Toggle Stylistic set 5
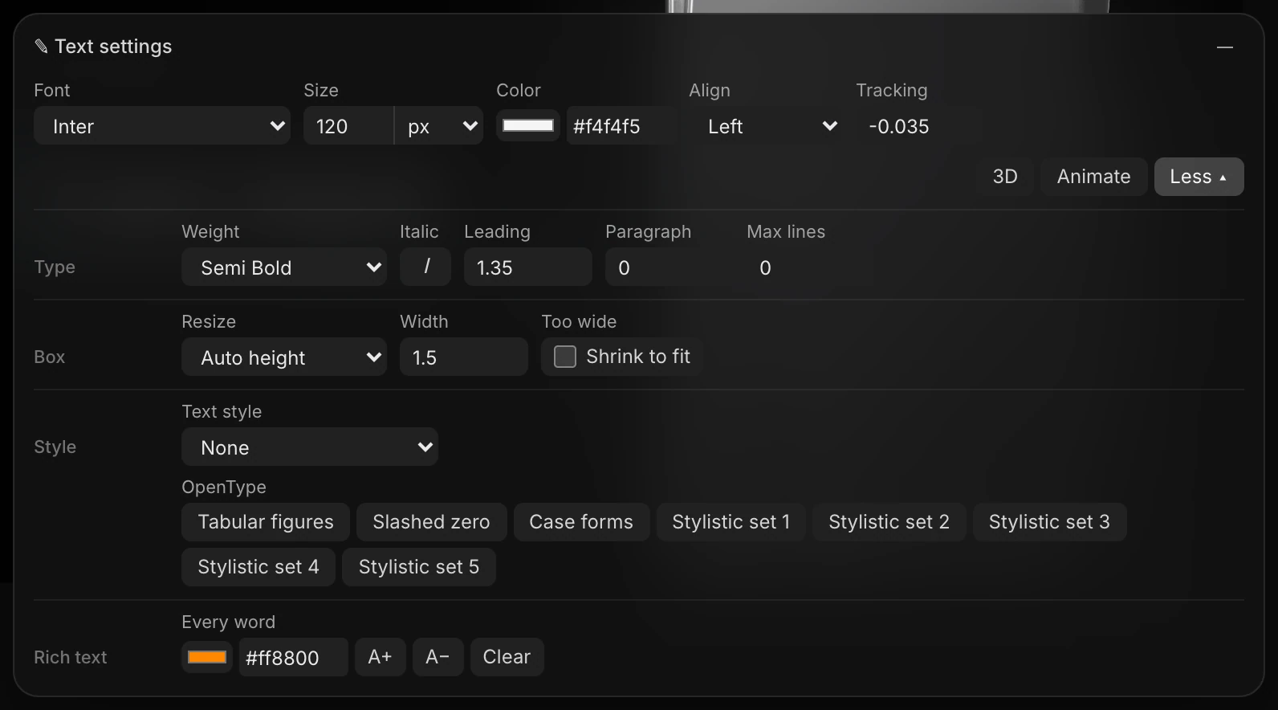This screenshot has width=1278, height=710. 419,567
